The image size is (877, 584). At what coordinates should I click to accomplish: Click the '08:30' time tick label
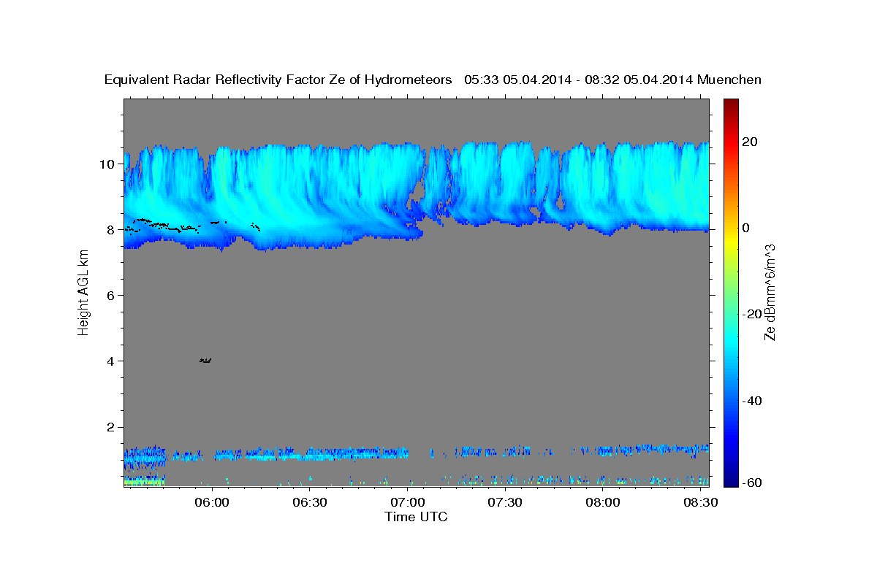click(x=700, y=502)
